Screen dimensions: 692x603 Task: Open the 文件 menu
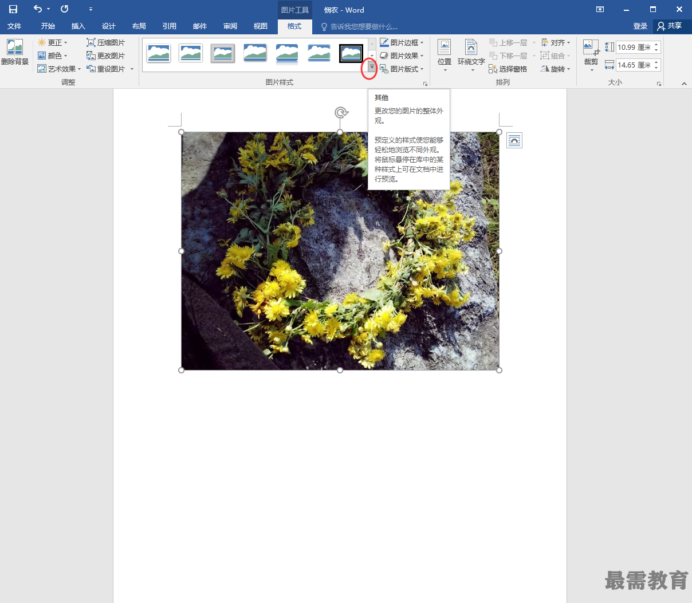click(x=14, y=26)
